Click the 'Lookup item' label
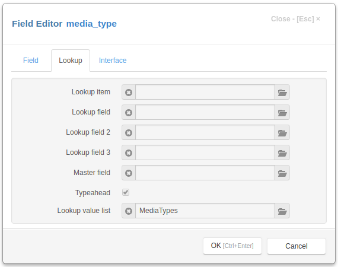Screen dimensions: 338x267 [91, 92]
